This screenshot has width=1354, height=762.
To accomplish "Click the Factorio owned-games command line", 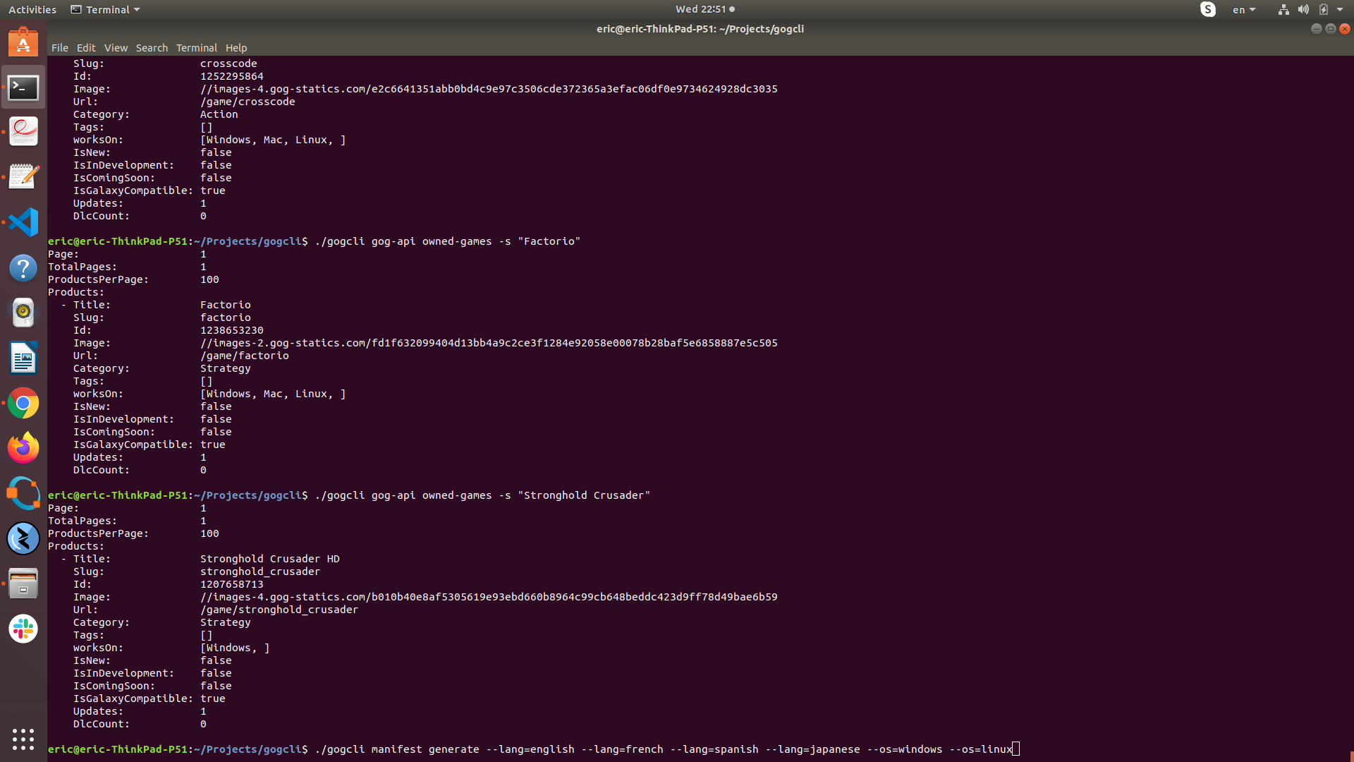I will coord(448,241).
